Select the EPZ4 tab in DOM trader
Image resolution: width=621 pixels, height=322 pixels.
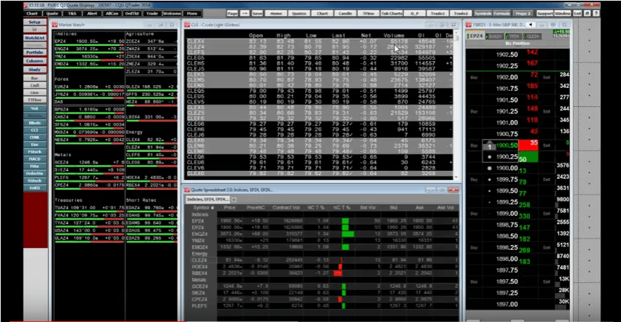475,36
